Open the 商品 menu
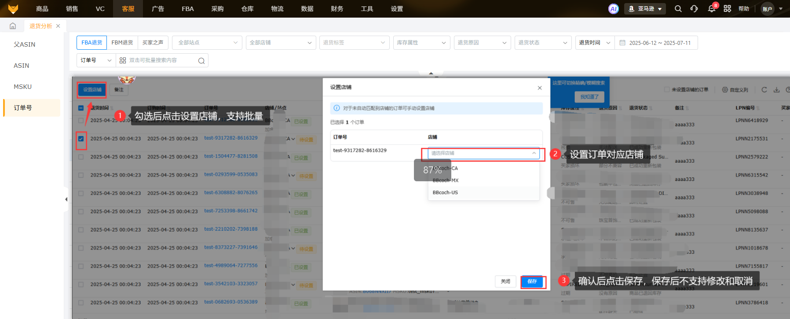Image resolution: width=790 pixels, height=319 pixels. 42,9
